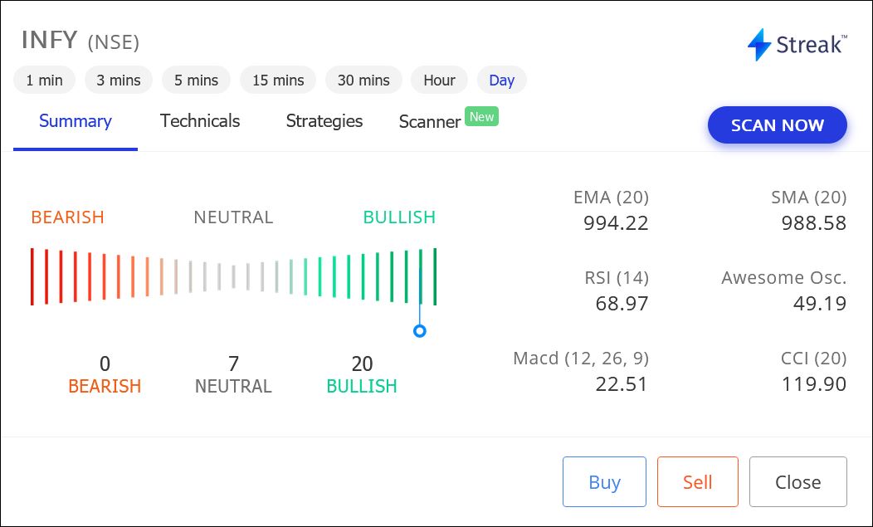The image size is (873, 527).
Task: Open the Strategies tab
Action: pos(324,121)
